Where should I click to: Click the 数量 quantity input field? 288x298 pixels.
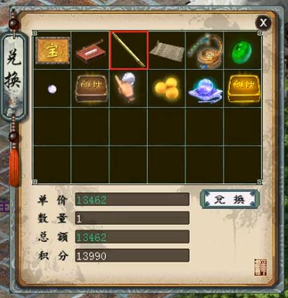coord(132,218)
